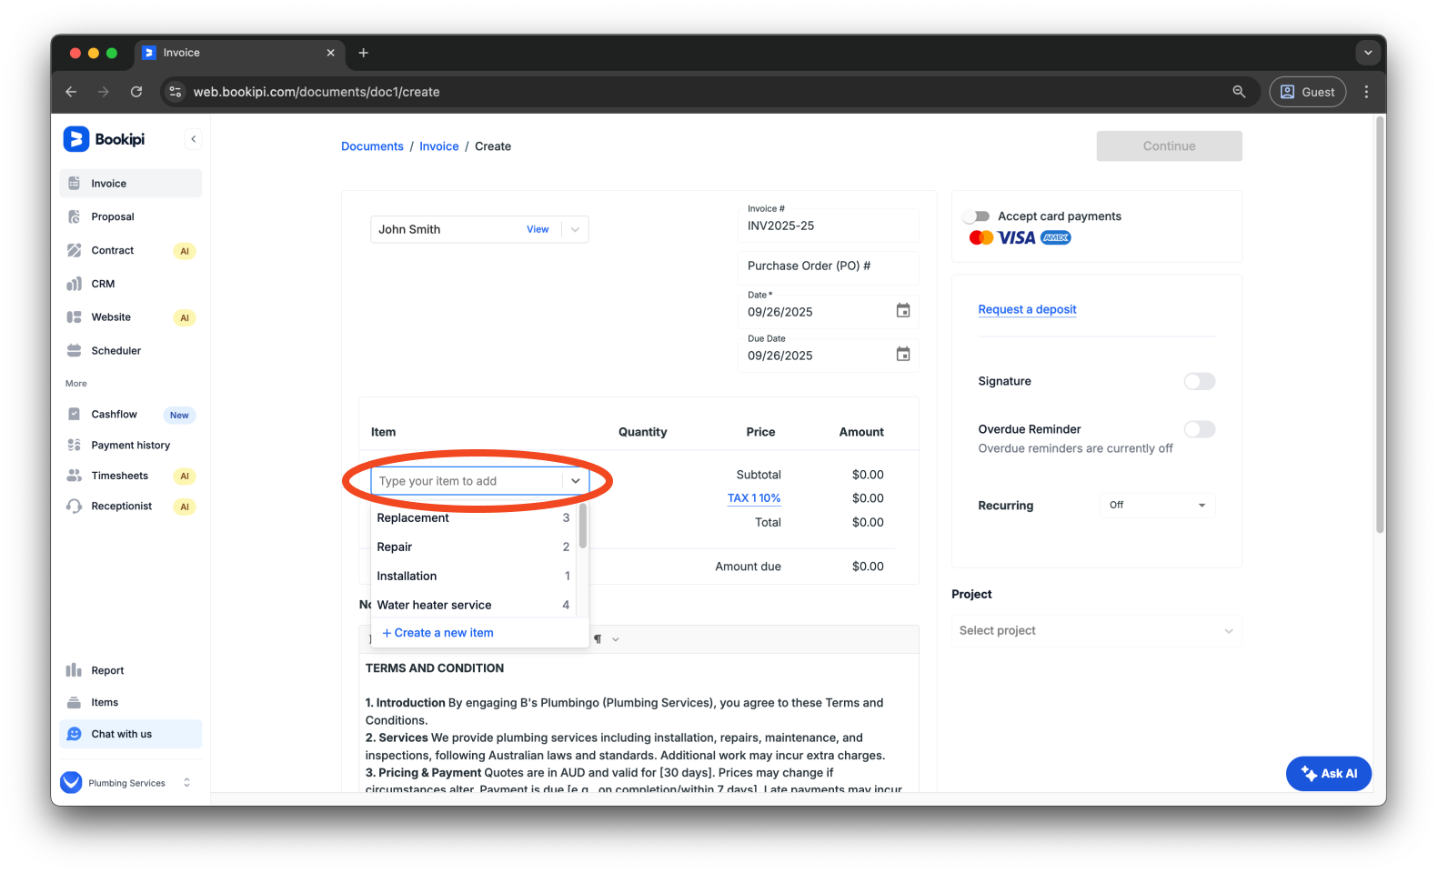Click the page vertical scrollbar
This screenshot has width=1438, height=873.
pos(1380,325)
